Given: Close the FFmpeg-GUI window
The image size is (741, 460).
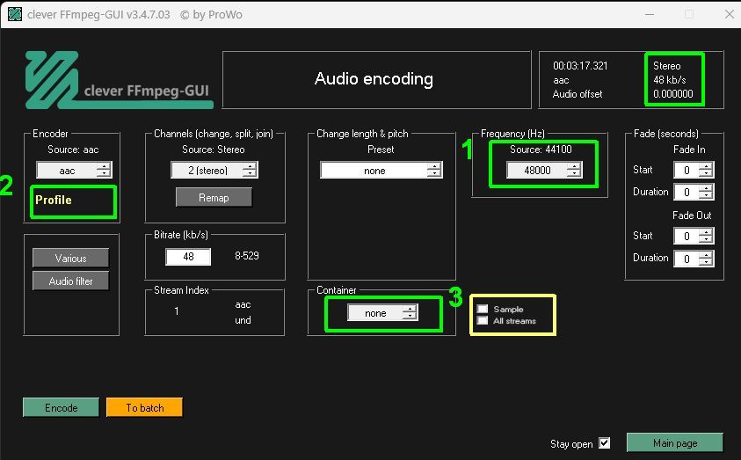Looking at the screenshot, I should [730, 14].
